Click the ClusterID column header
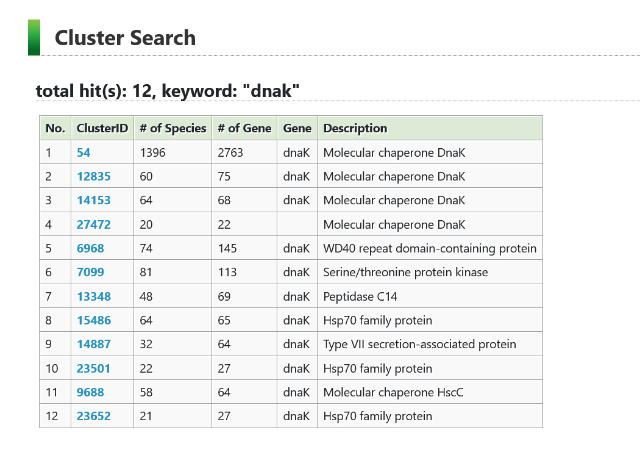This screenshot has height=469, width=640. point(102,128)
